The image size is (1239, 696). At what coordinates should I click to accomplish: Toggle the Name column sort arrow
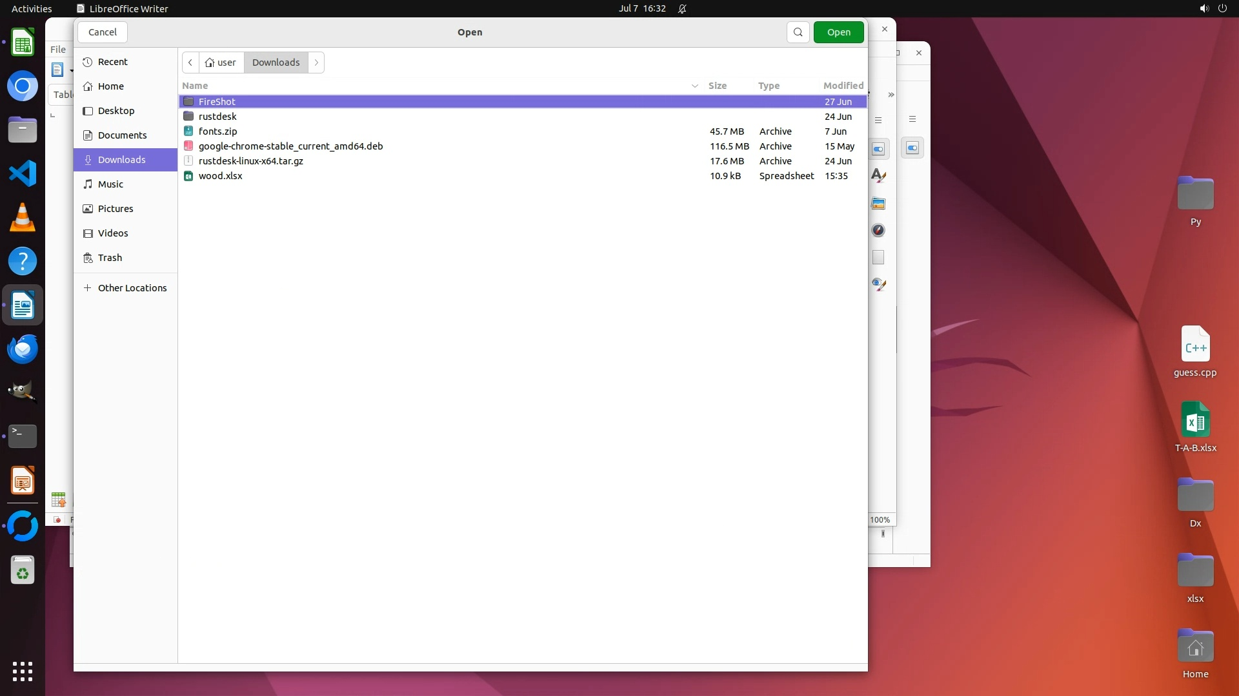695,86
